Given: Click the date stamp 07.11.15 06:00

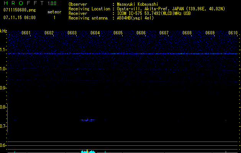Looking at the screenshot, I should (20, 18).
